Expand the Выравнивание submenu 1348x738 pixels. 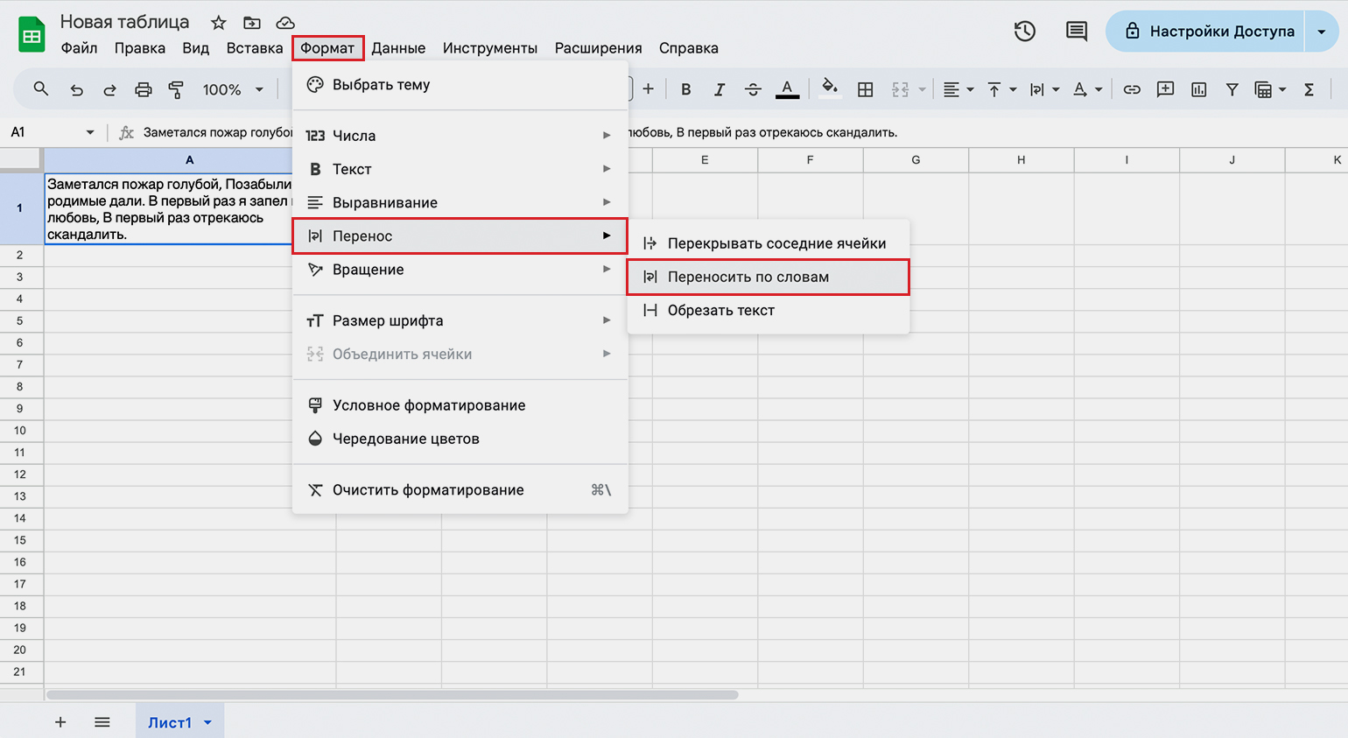coord(460,202)
